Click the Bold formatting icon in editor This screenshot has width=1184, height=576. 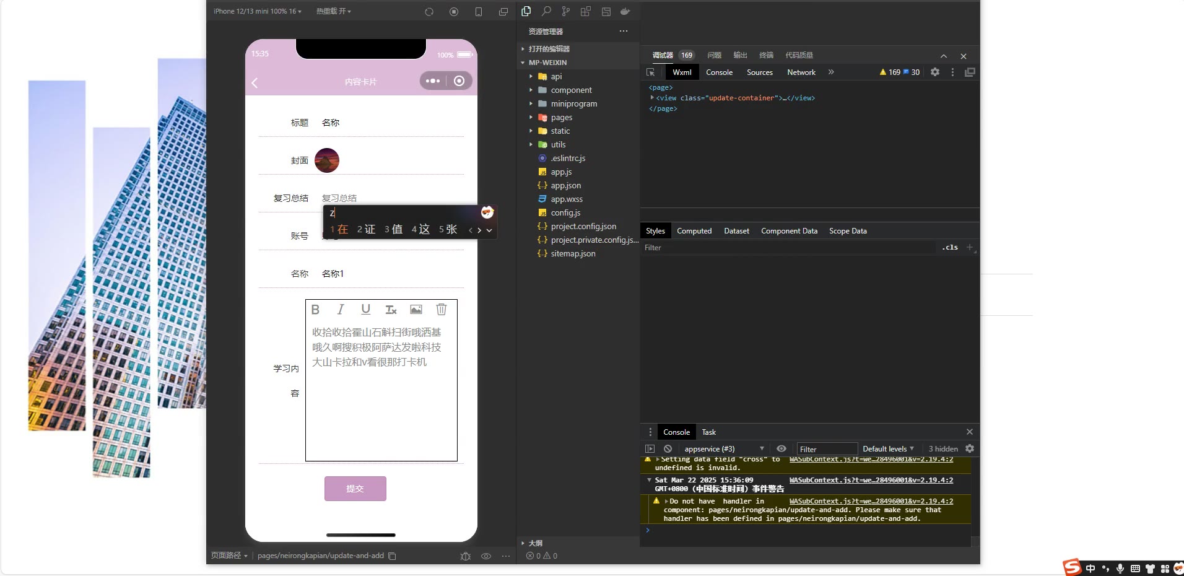click(315, 310)
